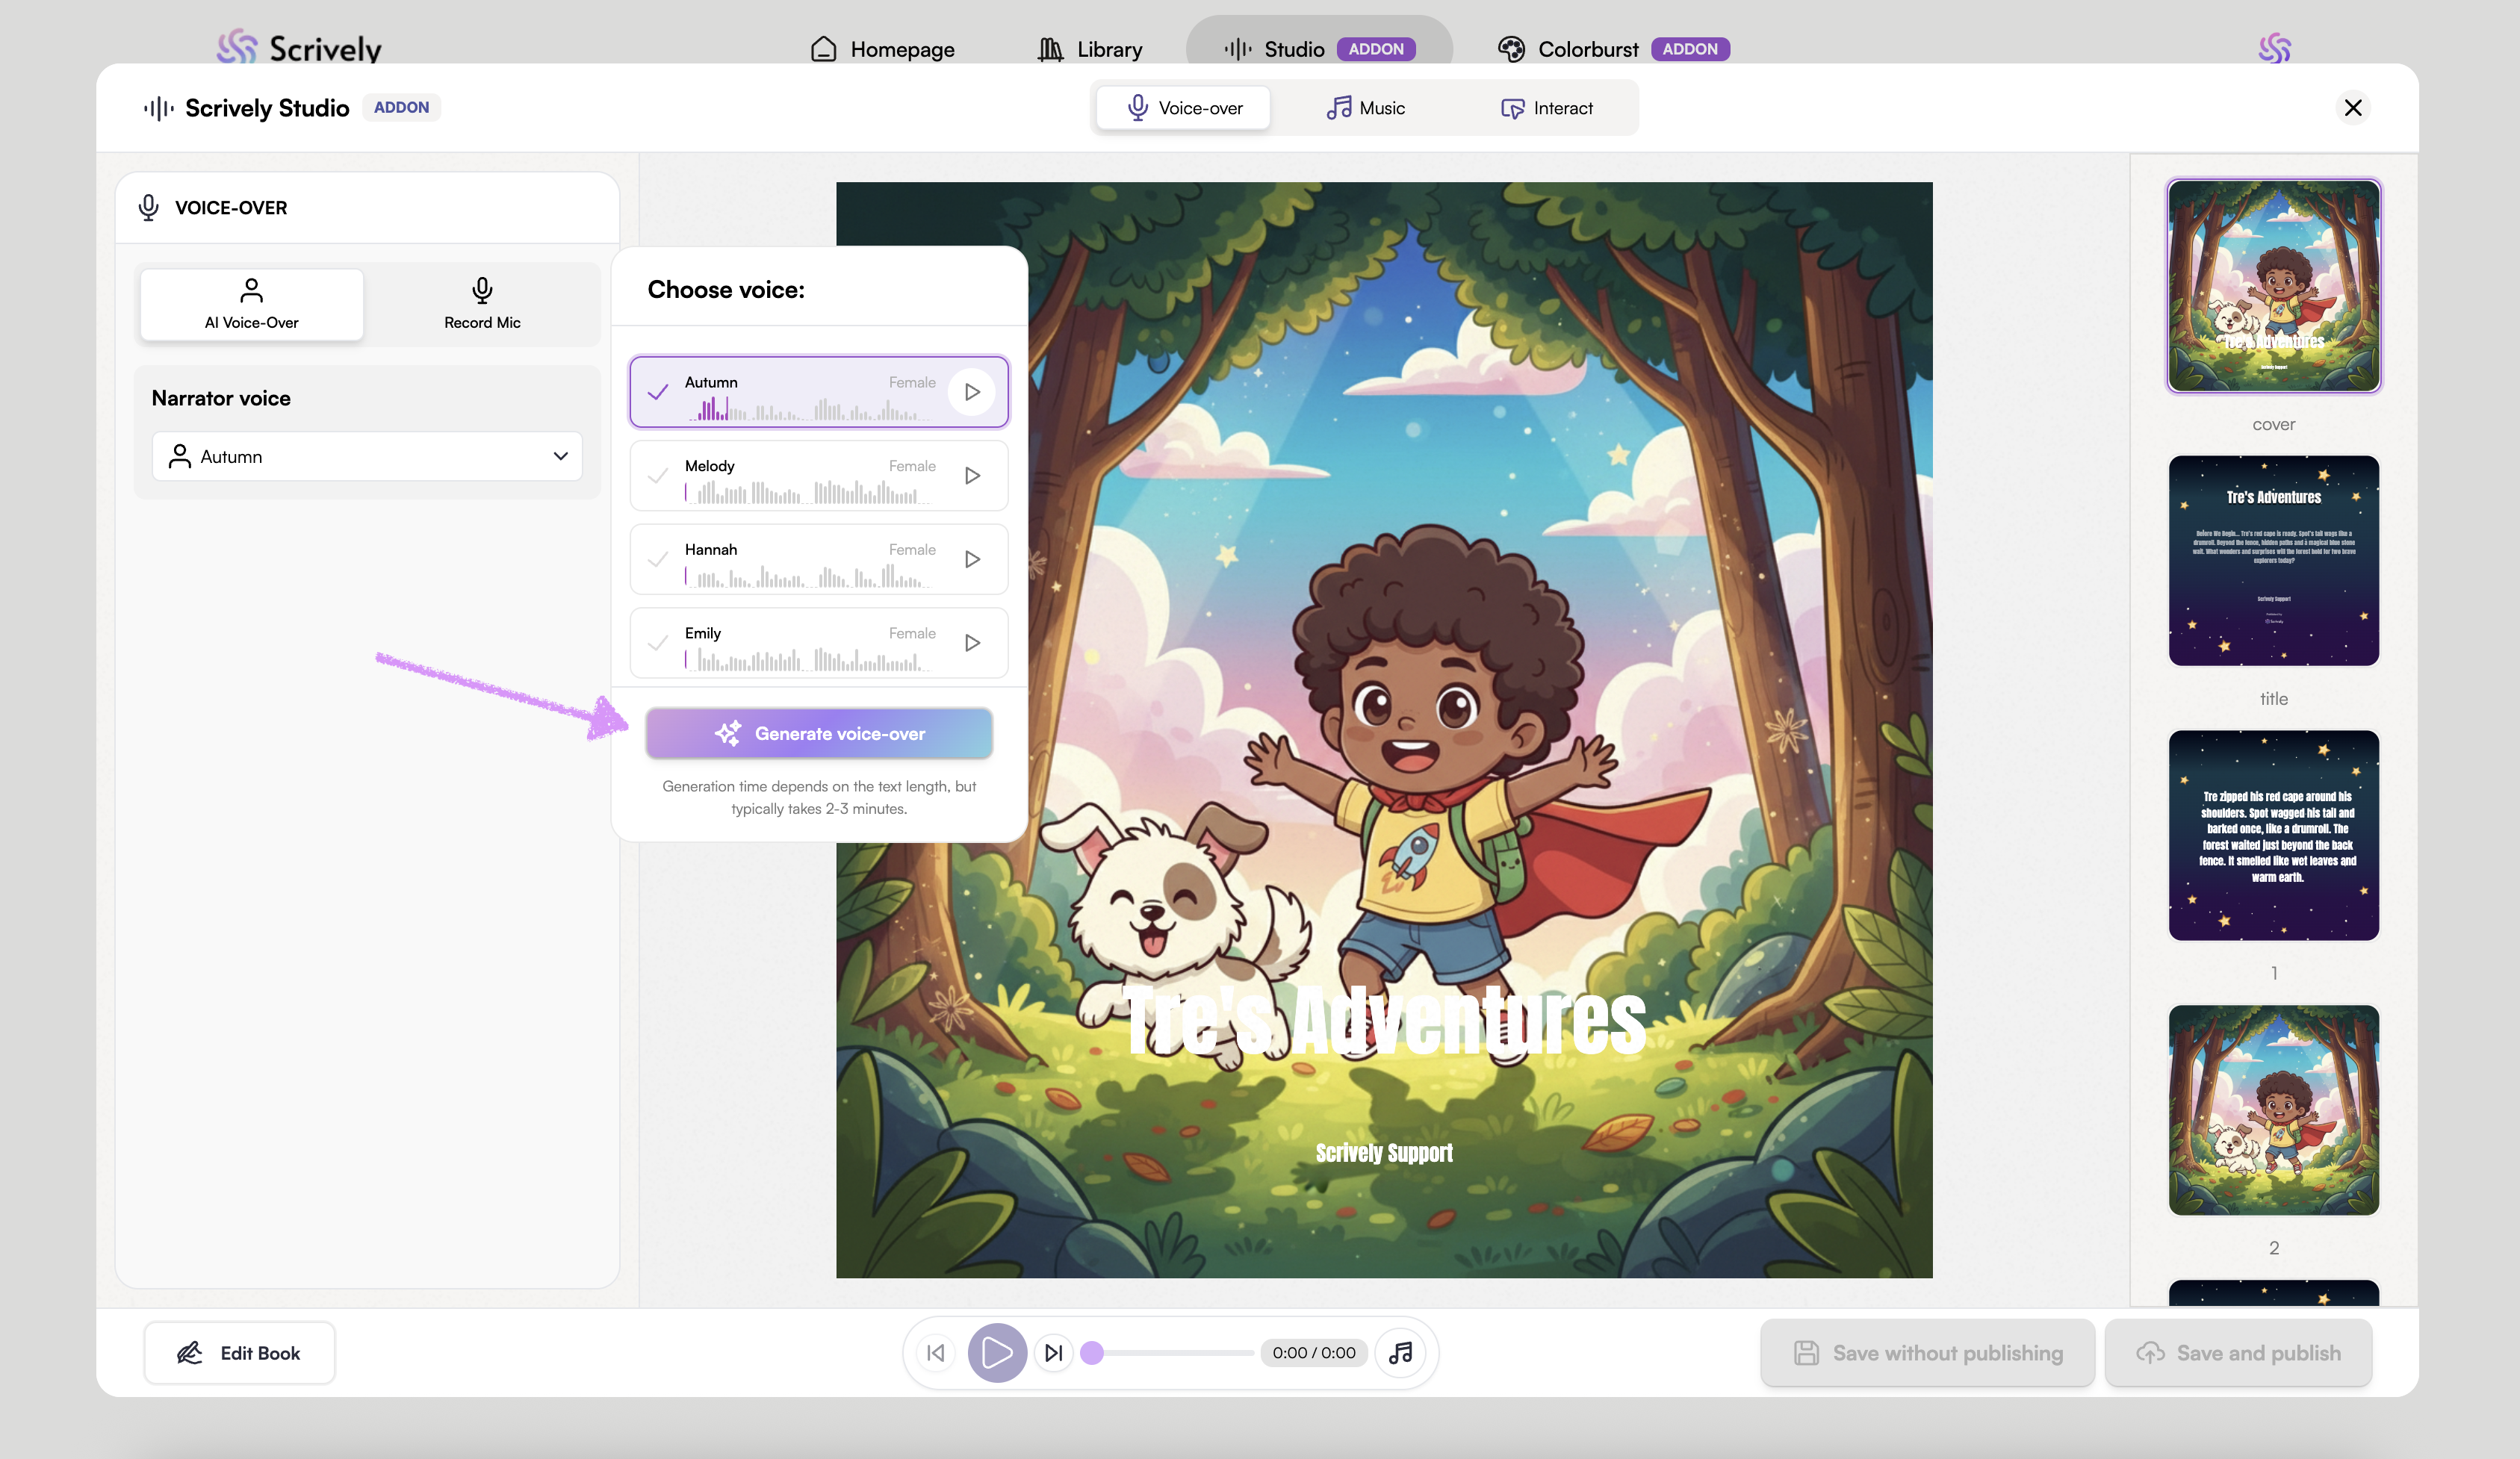Play the Hannah voice preview
Viewport: 2520px width, 1459px height.
click(971, 559)
